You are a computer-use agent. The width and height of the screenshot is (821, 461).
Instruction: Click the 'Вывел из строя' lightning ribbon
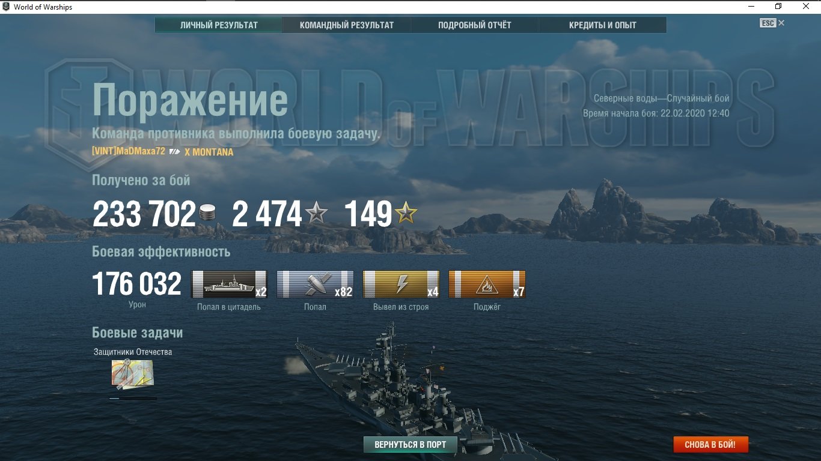[x=401, y=284]
